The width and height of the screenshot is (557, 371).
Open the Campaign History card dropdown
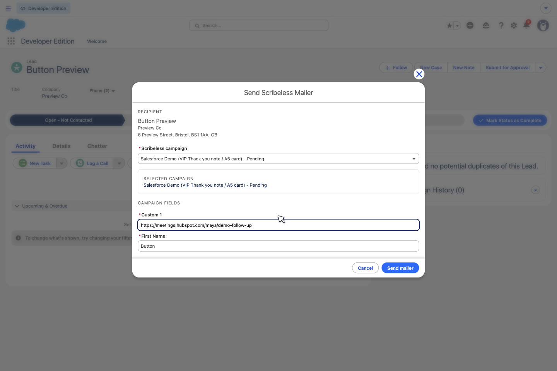click(535, 190)
